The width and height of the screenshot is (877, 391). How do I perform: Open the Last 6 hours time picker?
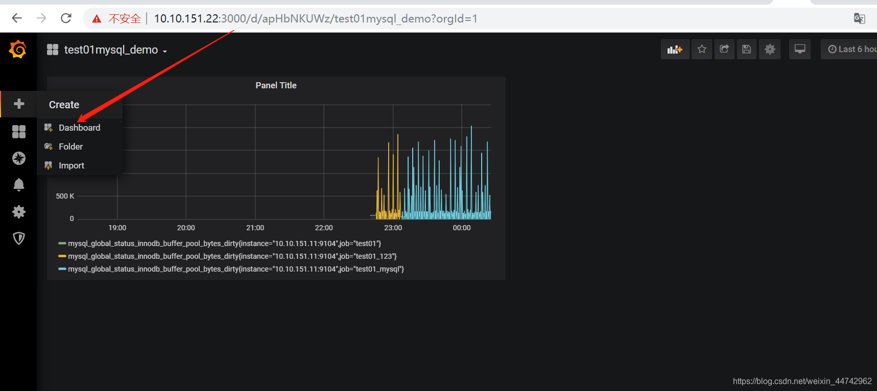(x=849, y=50)
